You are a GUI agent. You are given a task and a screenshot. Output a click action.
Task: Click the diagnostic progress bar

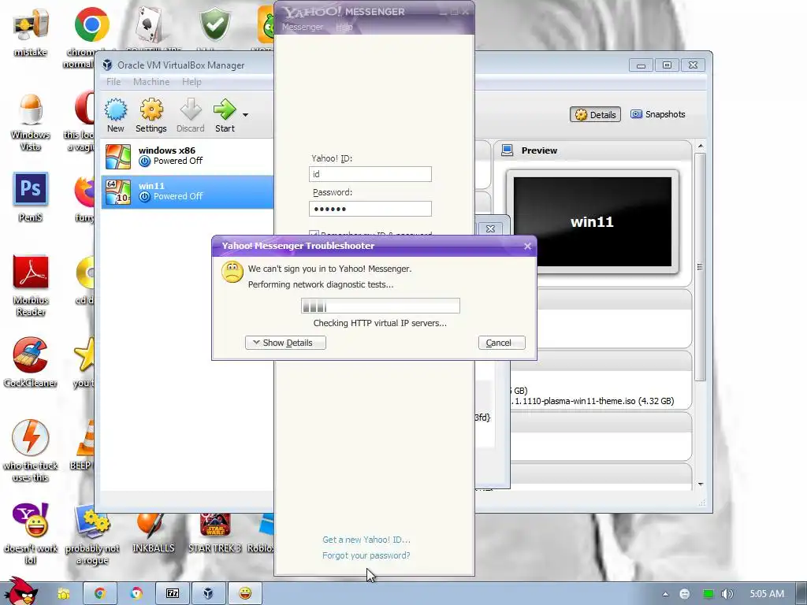point(381,306)
